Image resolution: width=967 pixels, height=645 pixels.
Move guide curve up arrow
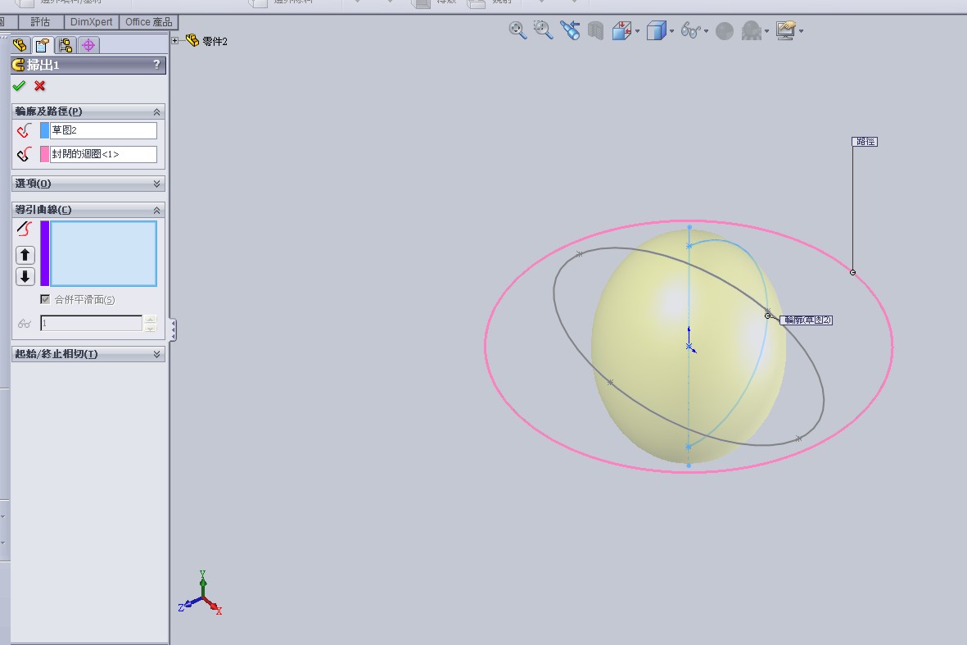pyautogui.click(x=25, y=255)
